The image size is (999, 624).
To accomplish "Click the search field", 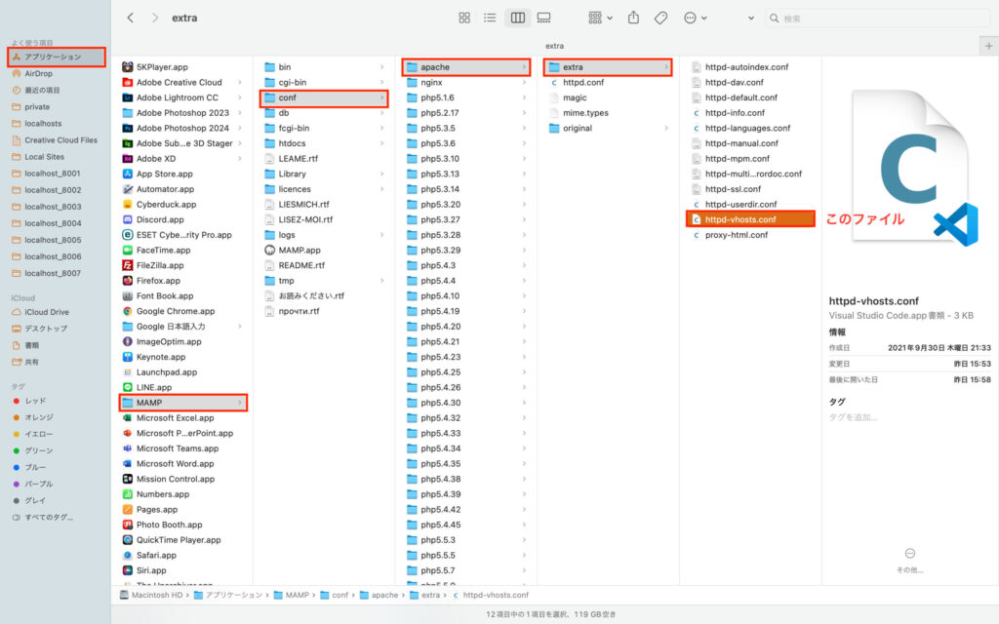I will (878, 19).
